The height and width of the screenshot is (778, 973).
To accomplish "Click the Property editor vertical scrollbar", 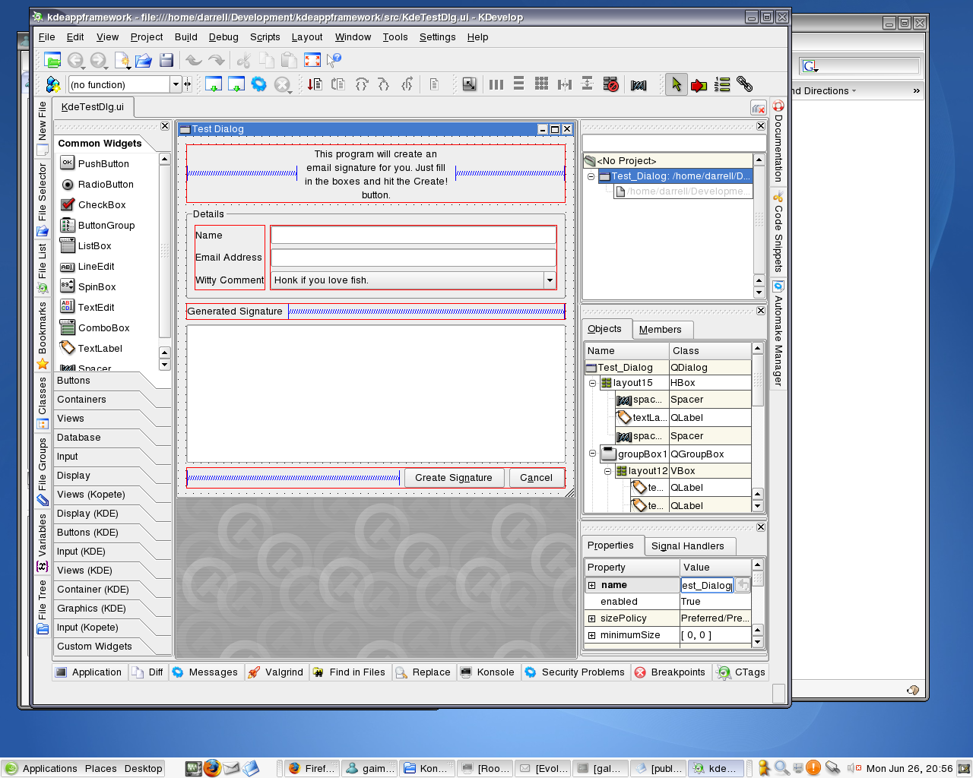I will [x=757, y=604].
